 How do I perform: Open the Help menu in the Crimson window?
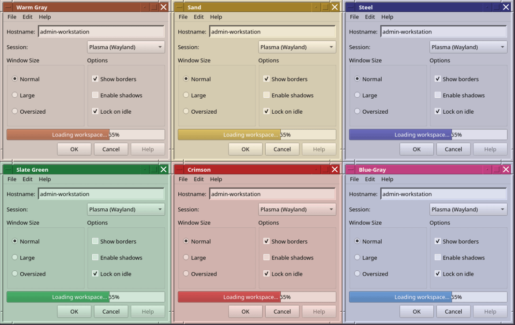point(216,179)
